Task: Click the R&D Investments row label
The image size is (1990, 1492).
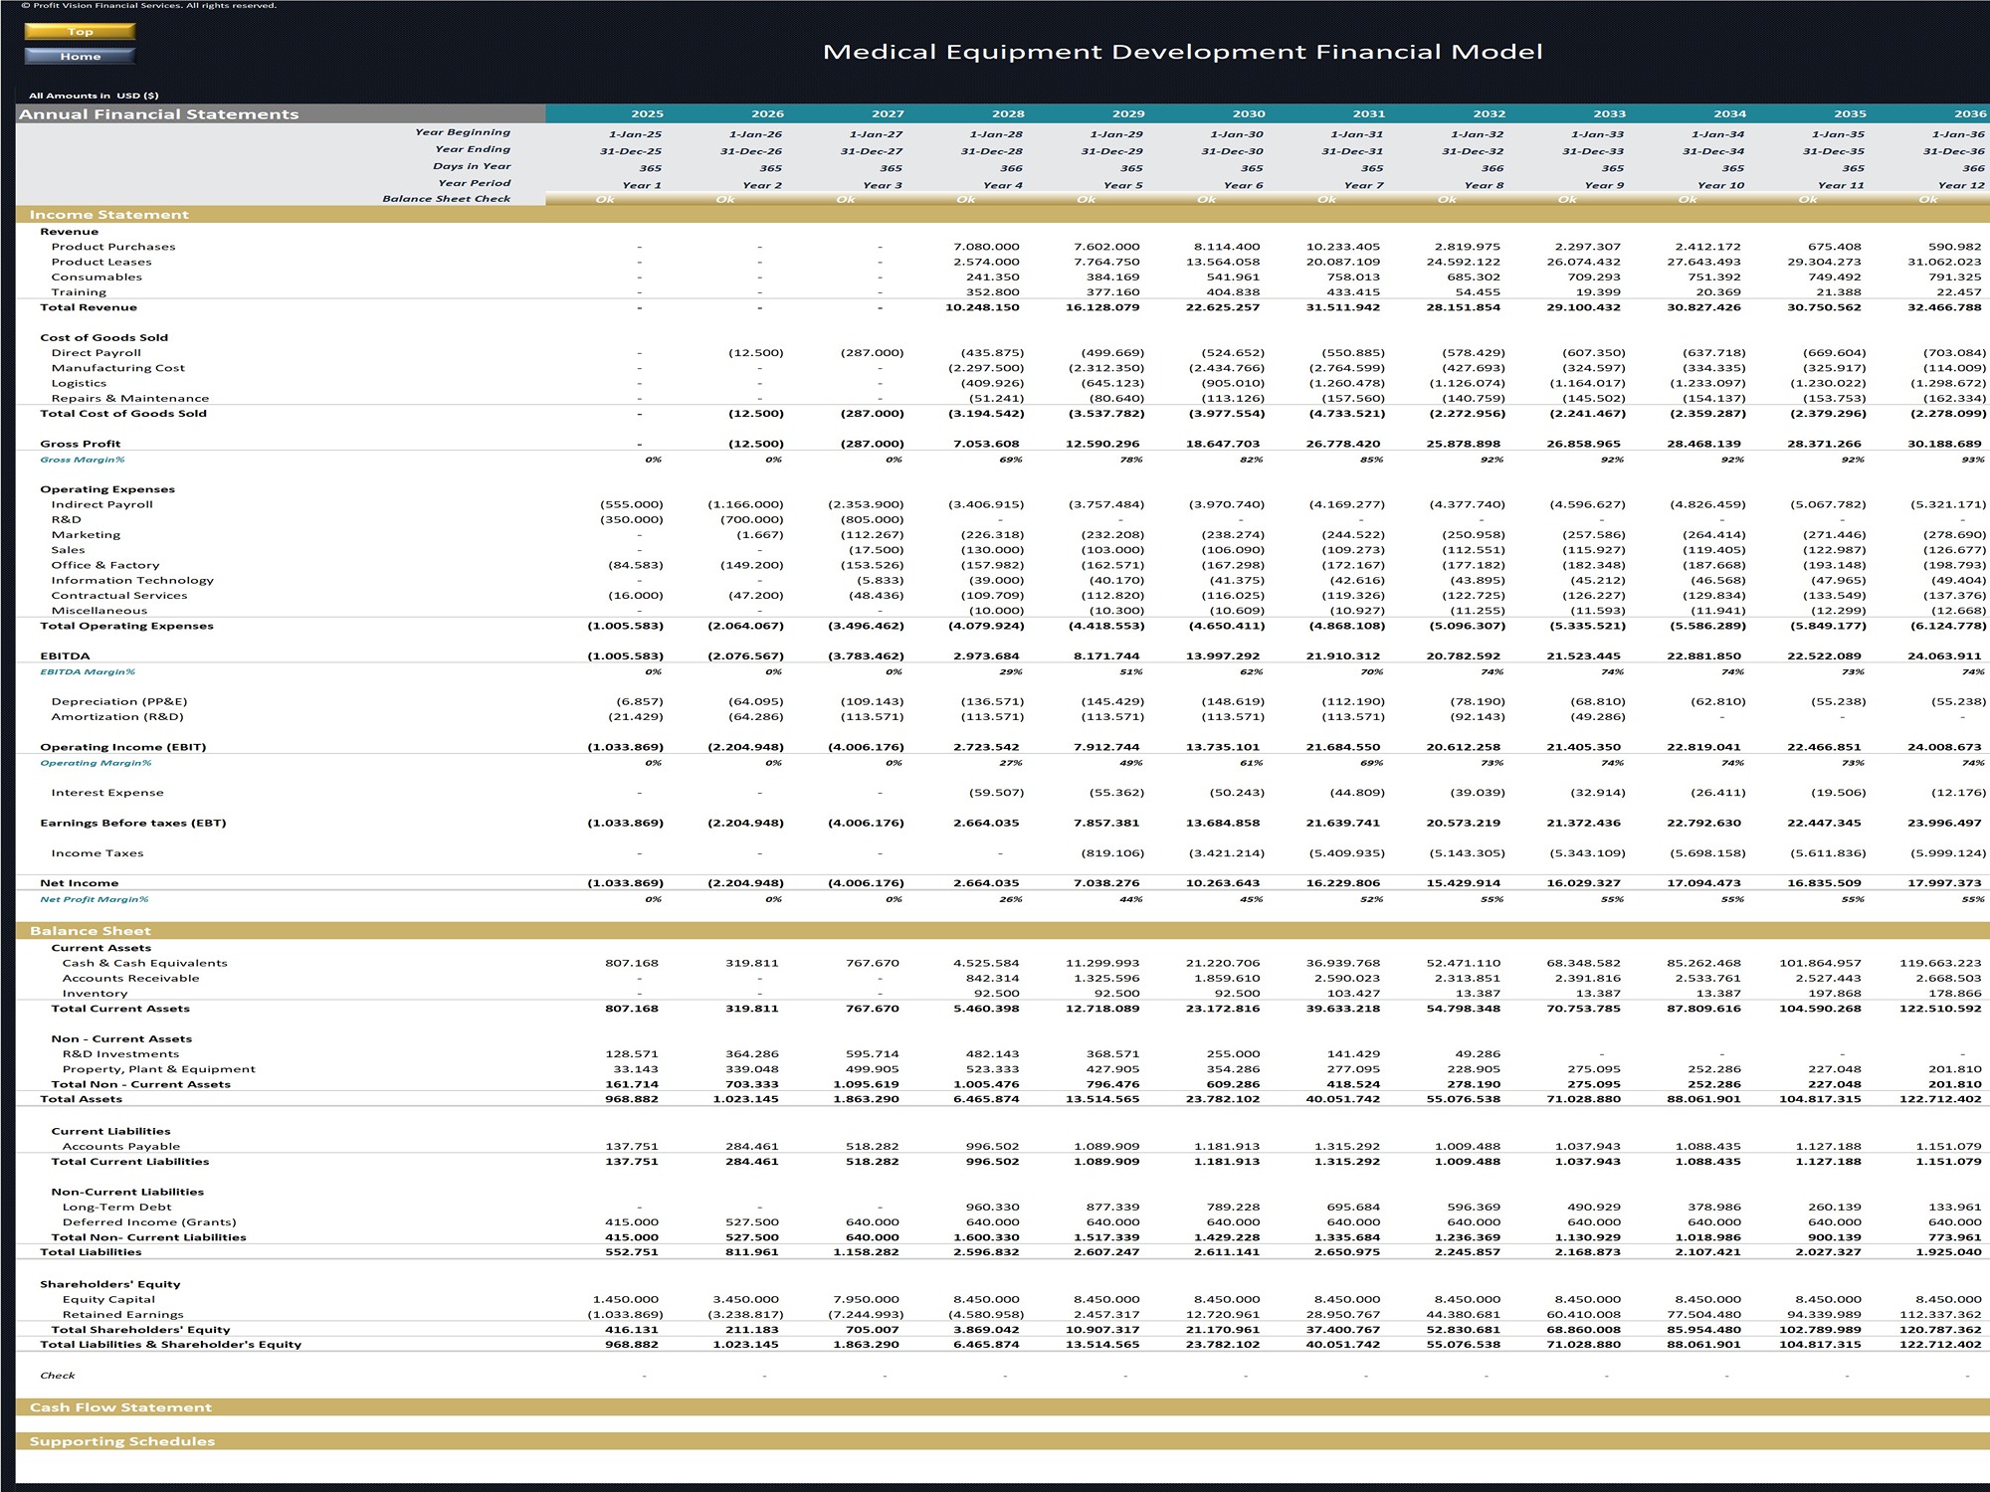Action: click(121, 1054)
